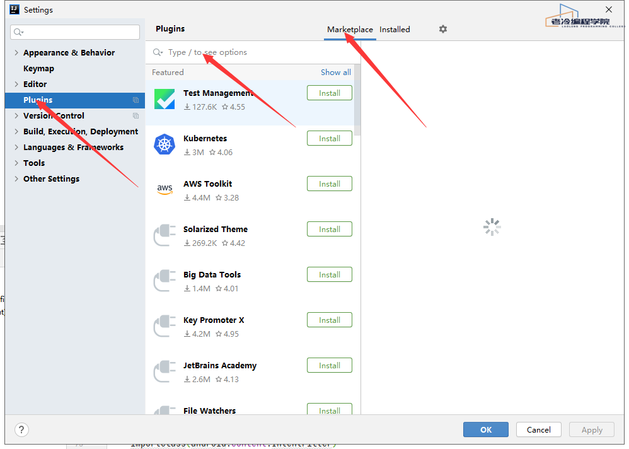Click the Apply button
Viewport: 629px width, 449px height.
pyautogui.click(x=592, y=429)
